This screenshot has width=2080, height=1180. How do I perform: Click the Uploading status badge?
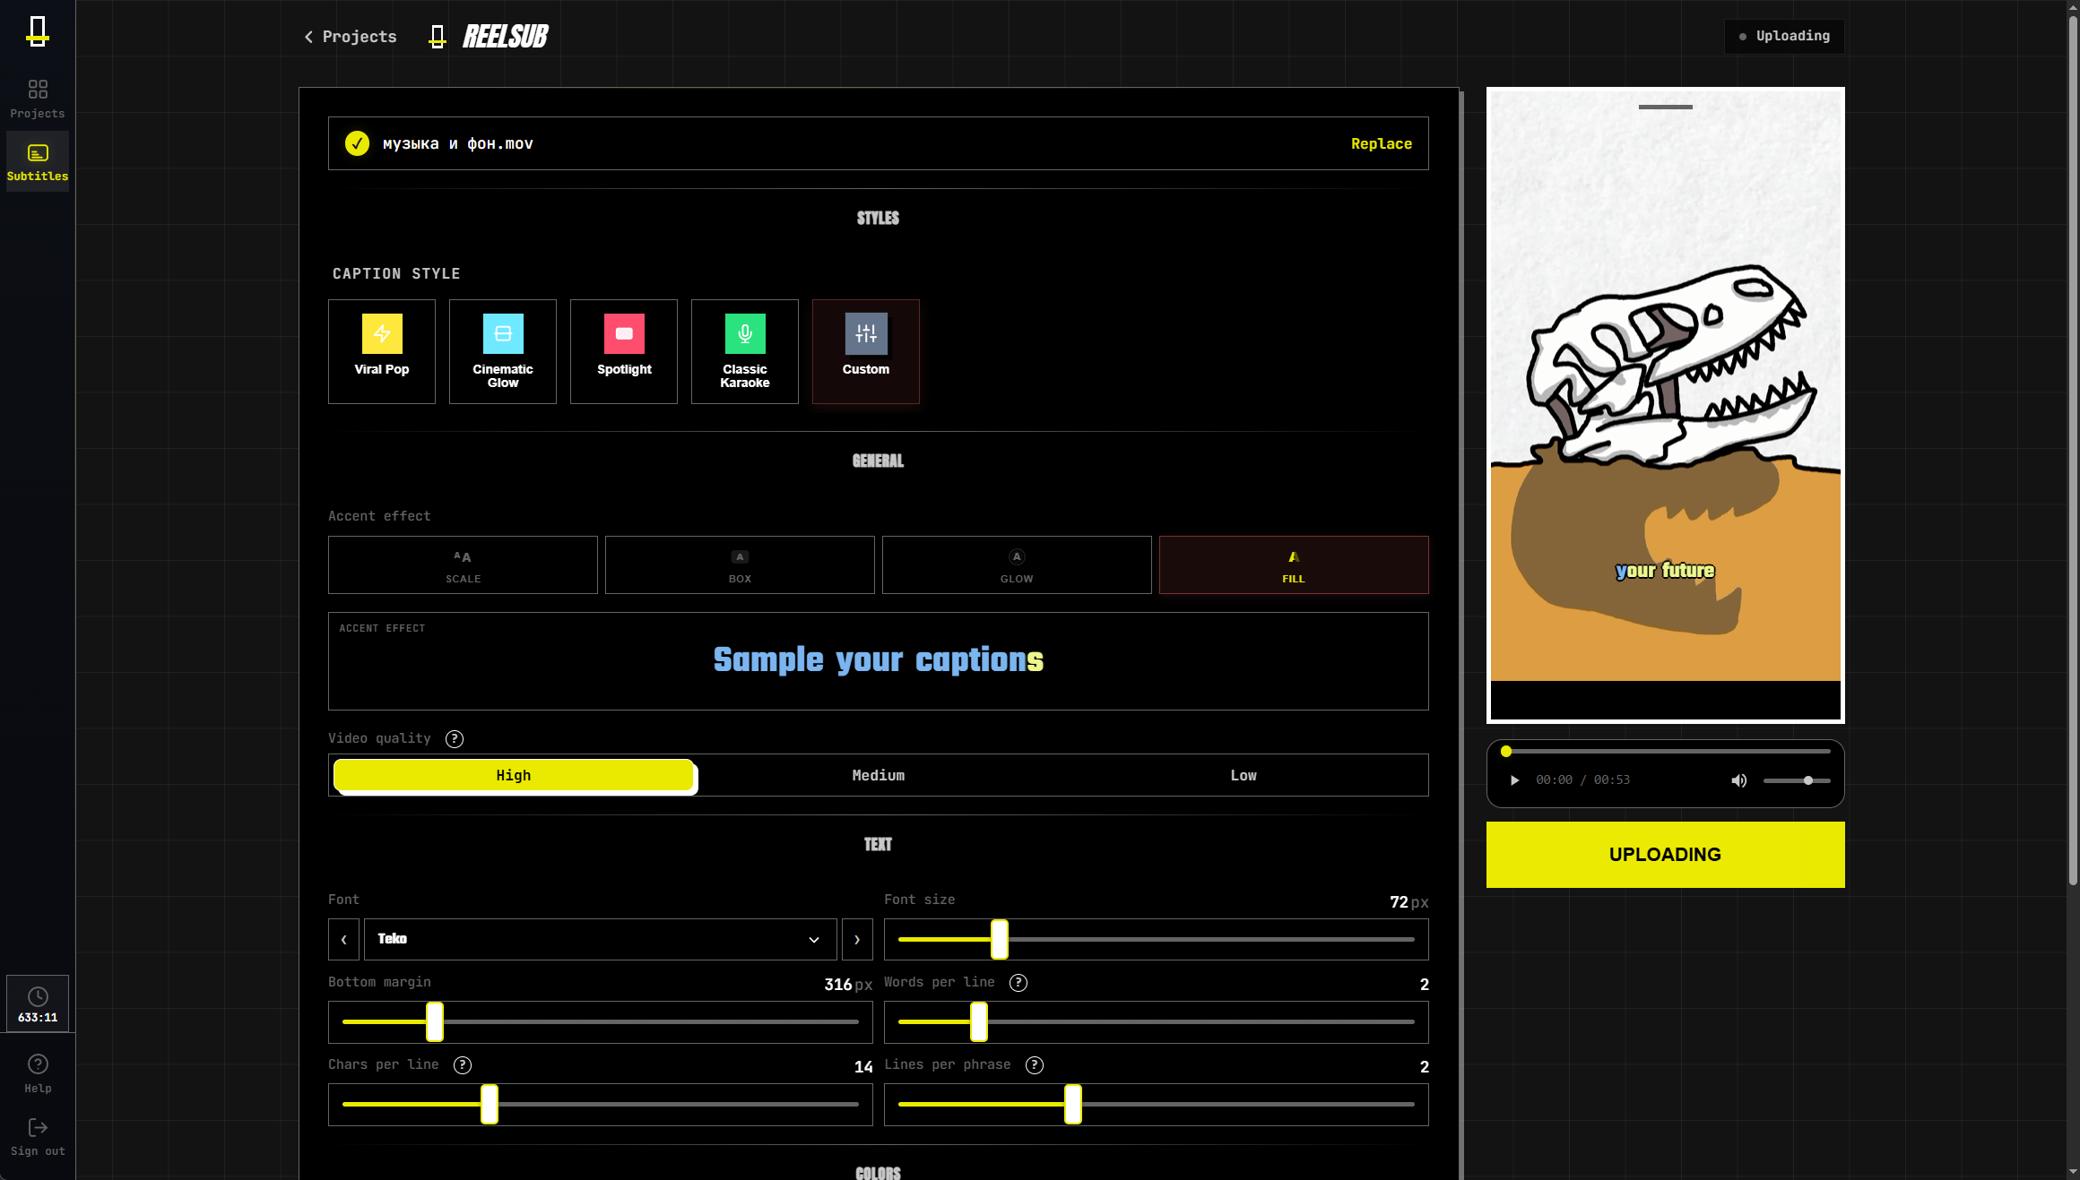click(1784, 37)
